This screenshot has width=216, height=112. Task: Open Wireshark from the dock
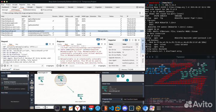coord(98,108)
